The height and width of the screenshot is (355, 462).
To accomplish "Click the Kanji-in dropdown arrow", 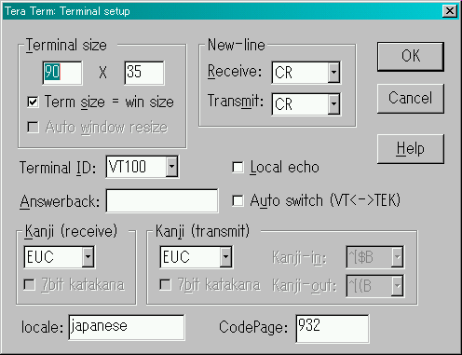I will pos(397,257).
